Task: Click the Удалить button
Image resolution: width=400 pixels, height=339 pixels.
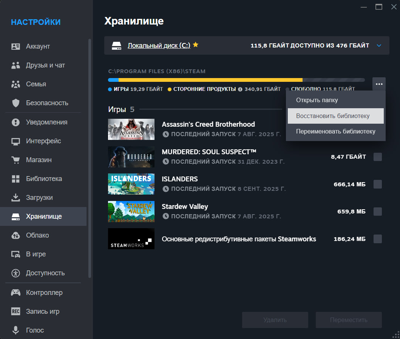Action: pos(275,320)
